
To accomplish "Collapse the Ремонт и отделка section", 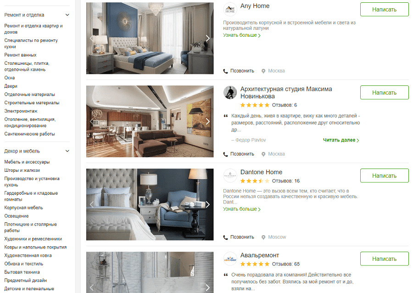I will pos(67,15).
